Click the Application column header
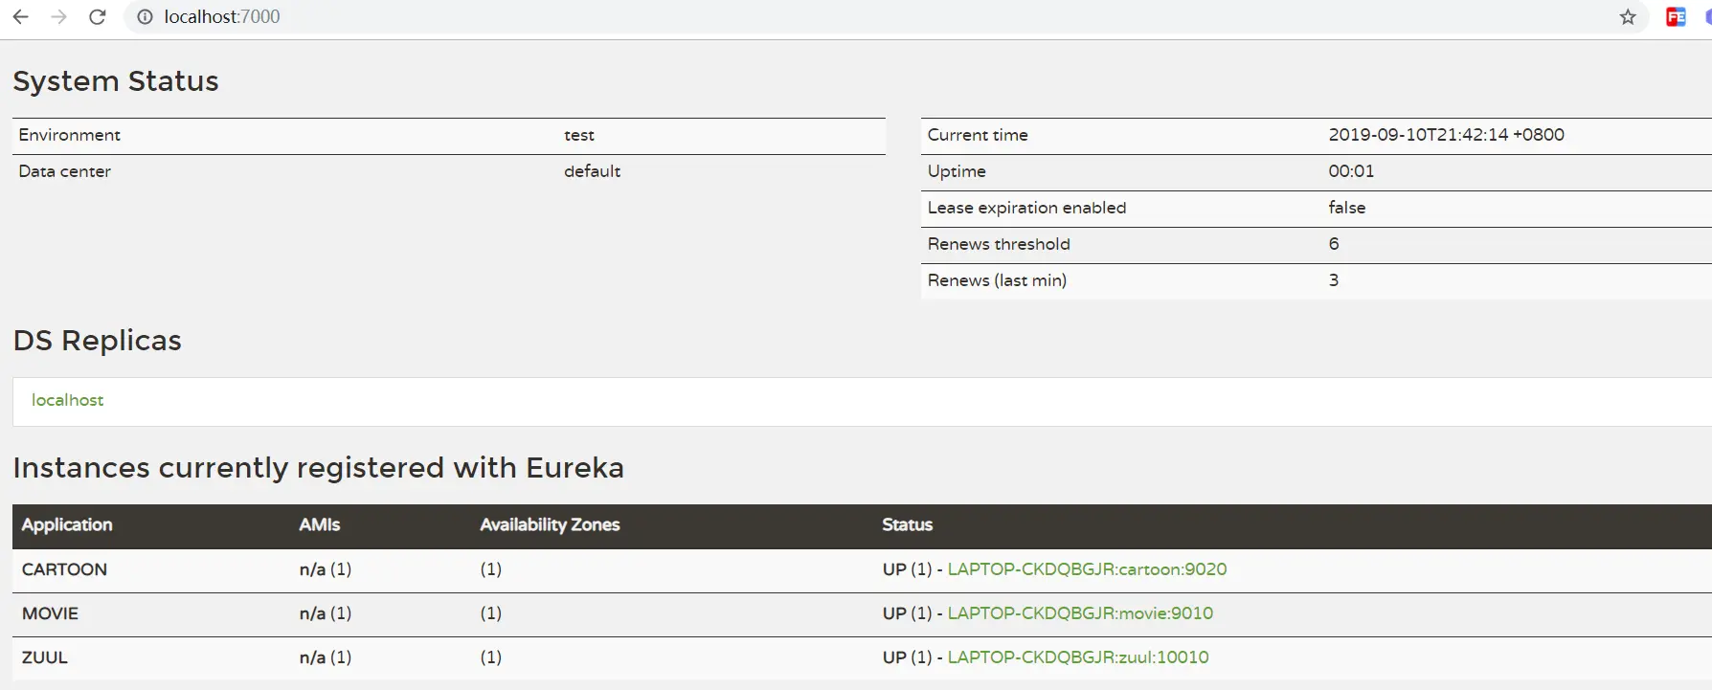This screenshot has height=690, width=1712. pos(67,524)
